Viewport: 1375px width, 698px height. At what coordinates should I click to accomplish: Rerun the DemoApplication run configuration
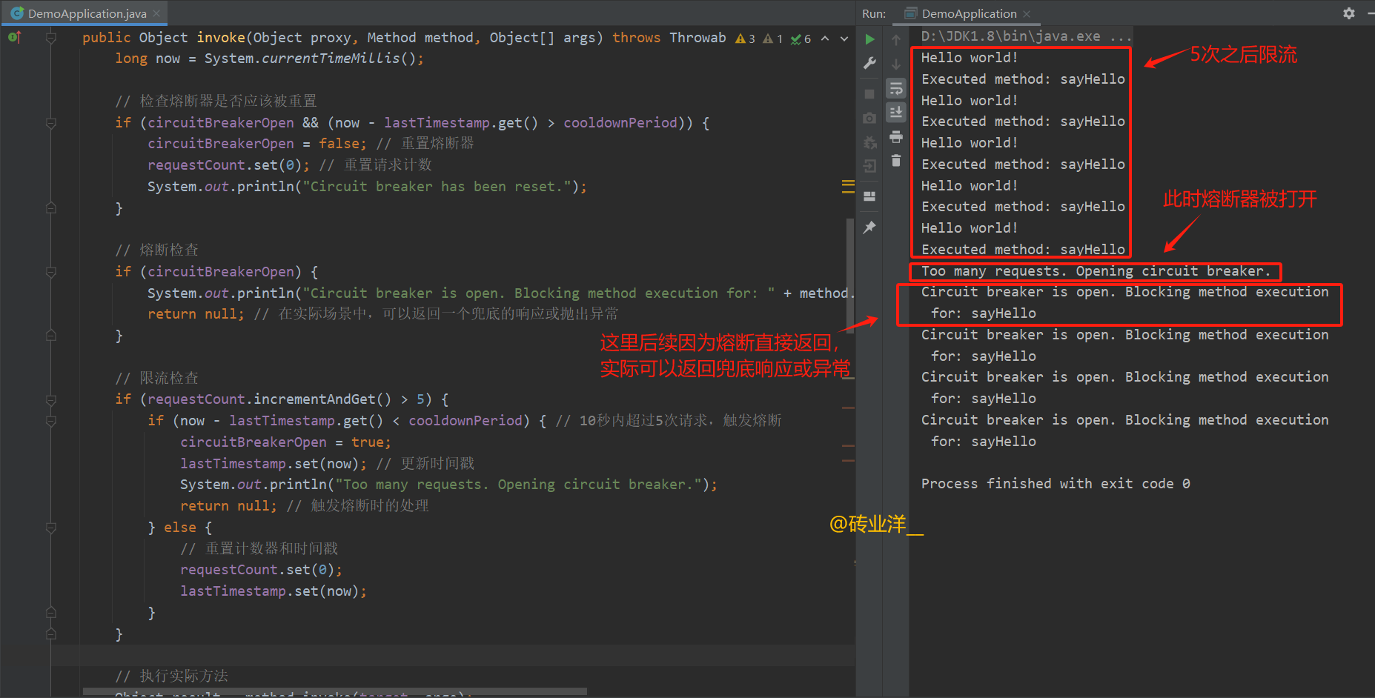(x=869, y=39)
